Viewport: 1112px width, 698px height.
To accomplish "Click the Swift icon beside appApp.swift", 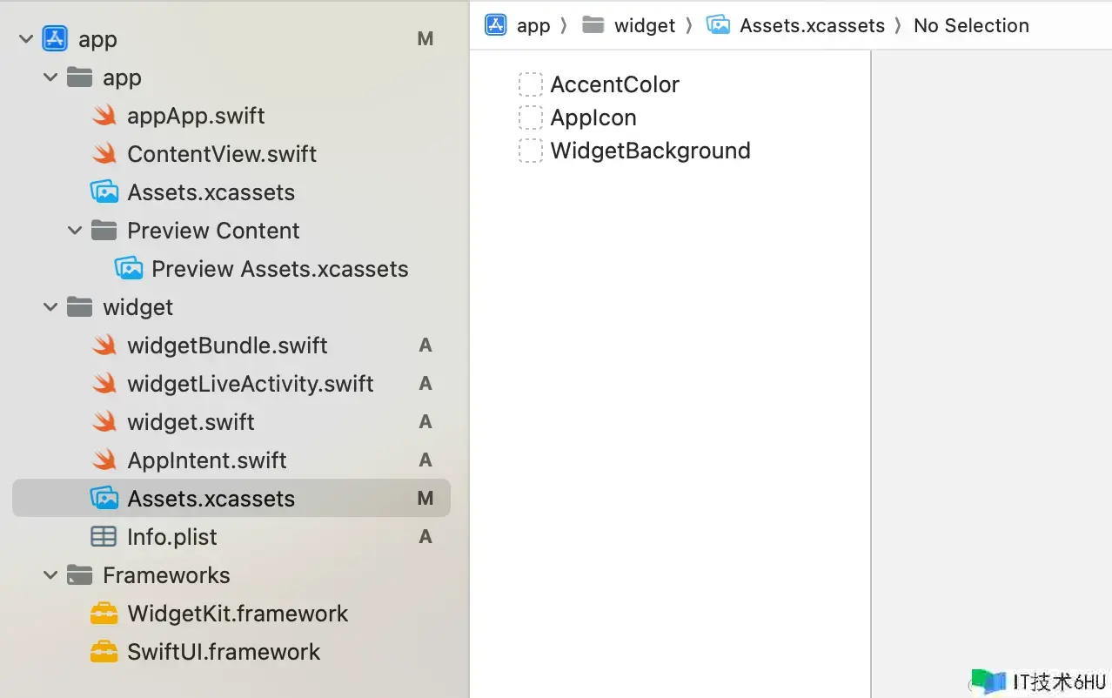I will 104,116.
